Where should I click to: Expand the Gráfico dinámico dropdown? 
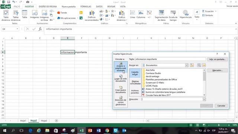click(126, 20)
